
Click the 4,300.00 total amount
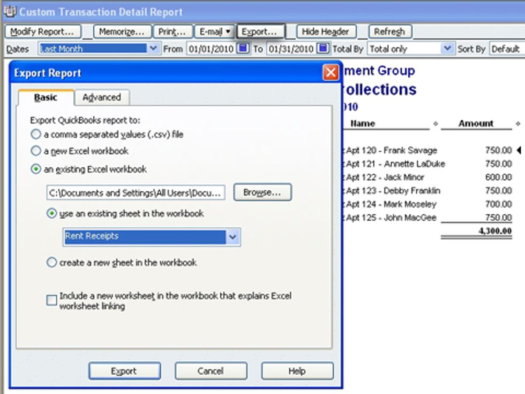point(495,231)
